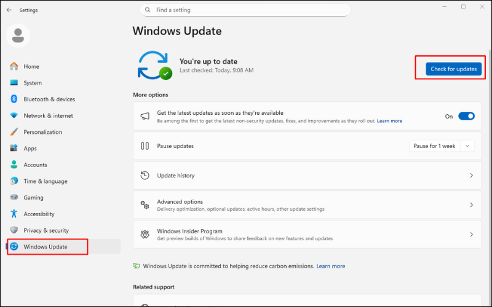
Task: Click the Network & internet wifi icon
Action: [x=14, y=115]
